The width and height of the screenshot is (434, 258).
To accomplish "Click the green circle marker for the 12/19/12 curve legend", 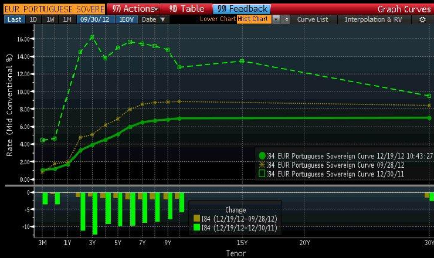I will [x=262, y=156].
